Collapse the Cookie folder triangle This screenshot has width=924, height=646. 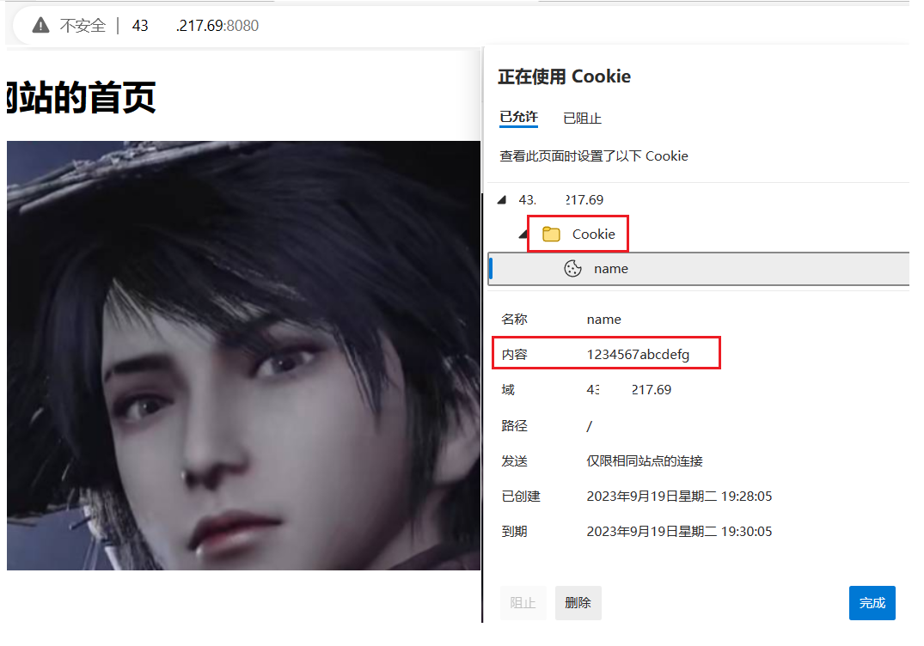click(x=523, y=235)
